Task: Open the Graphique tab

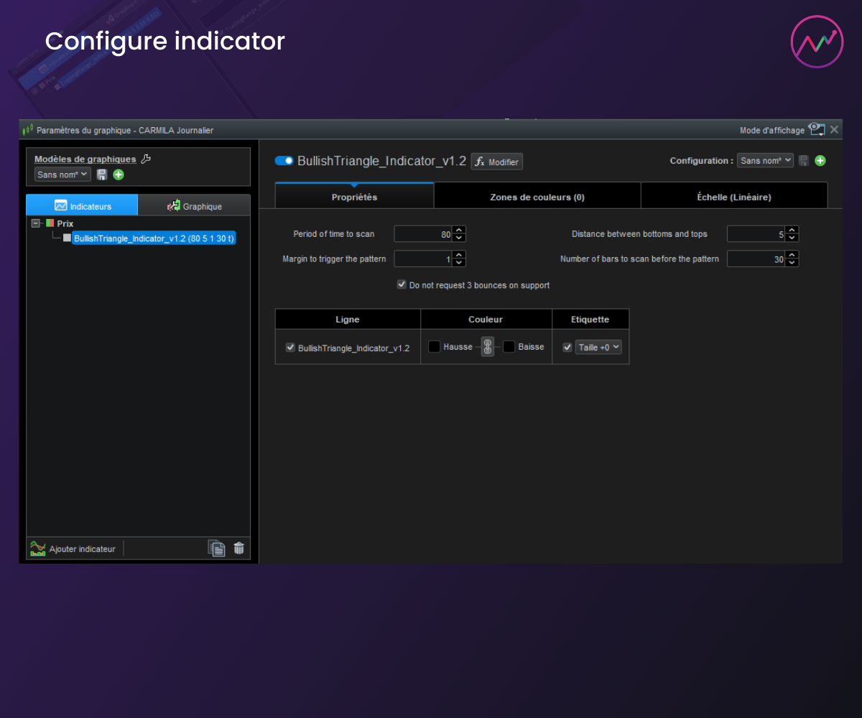Action: coord(194,206)
